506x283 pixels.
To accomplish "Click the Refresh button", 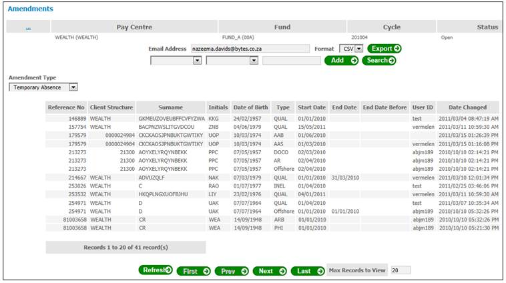I will [156, 270].
